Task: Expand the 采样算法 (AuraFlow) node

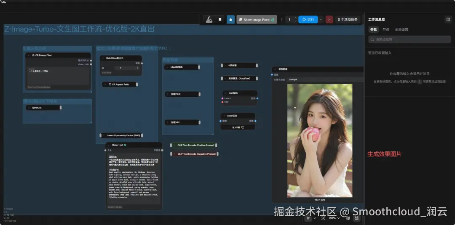Action: tap(225, 78)
